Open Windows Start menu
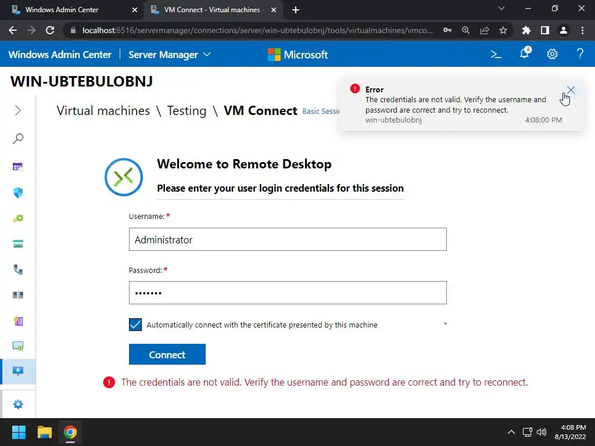This screenshot has width=595, height=446. pyautogui.click(x=19, y=432)
